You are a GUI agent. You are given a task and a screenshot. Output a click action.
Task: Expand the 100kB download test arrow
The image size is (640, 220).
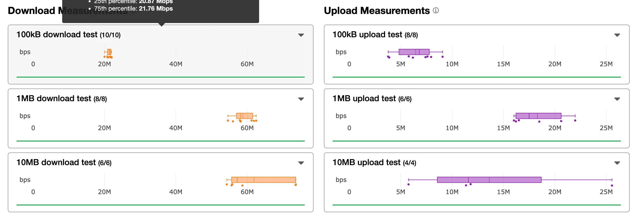click(x=301, y=35)
